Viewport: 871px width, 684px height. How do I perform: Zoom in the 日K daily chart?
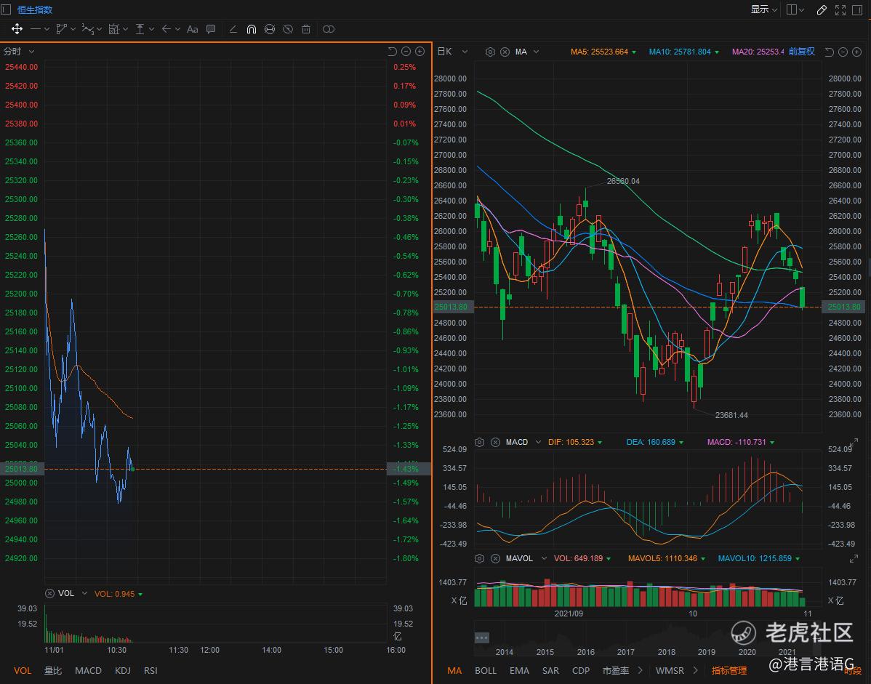tap(856, 52)
